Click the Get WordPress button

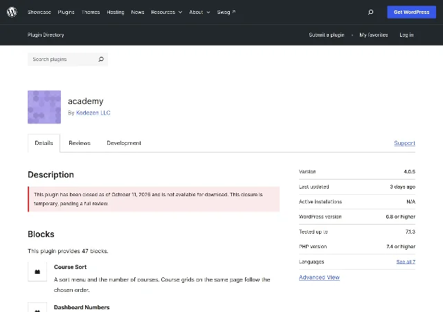click(x=411, y=12)
